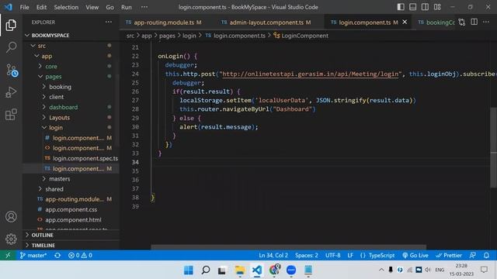Open remote window indicator in status bar
Image resolution: width=497 pixels, height=279 pixels.
pos(8,255)
